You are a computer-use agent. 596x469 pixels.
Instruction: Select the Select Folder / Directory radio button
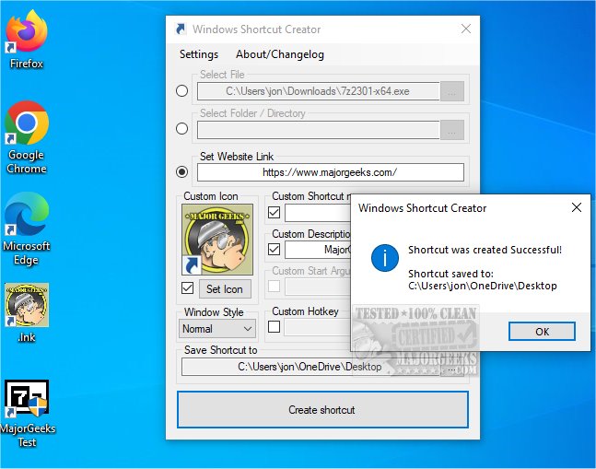[182, 129]
